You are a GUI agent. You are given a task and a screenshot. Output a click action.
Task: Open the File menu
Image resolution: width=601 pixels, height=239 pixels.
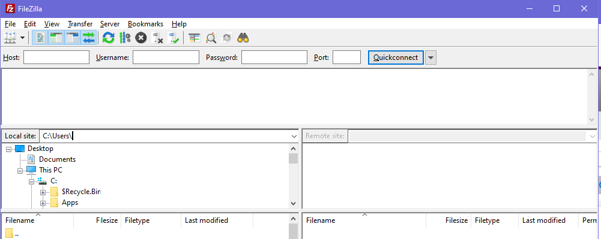[x=10, y=24]
